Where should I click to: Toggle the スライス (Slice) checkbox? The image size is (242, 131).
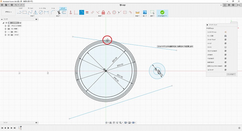(x=226, y=47)
